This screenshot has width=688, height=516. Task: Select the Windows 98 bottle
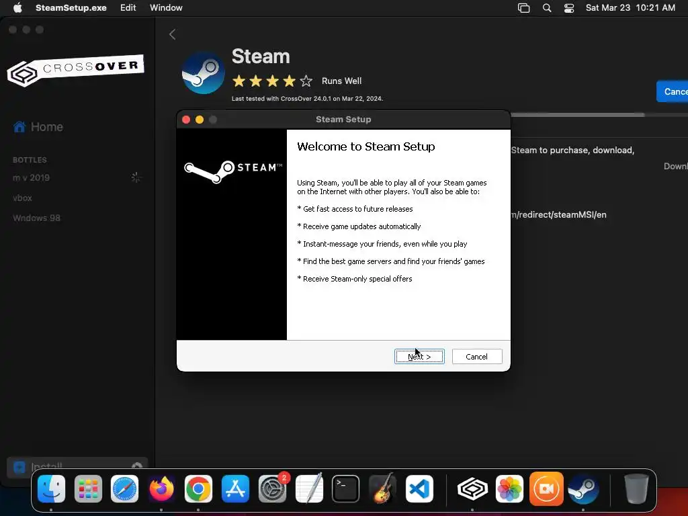[36, 218]
